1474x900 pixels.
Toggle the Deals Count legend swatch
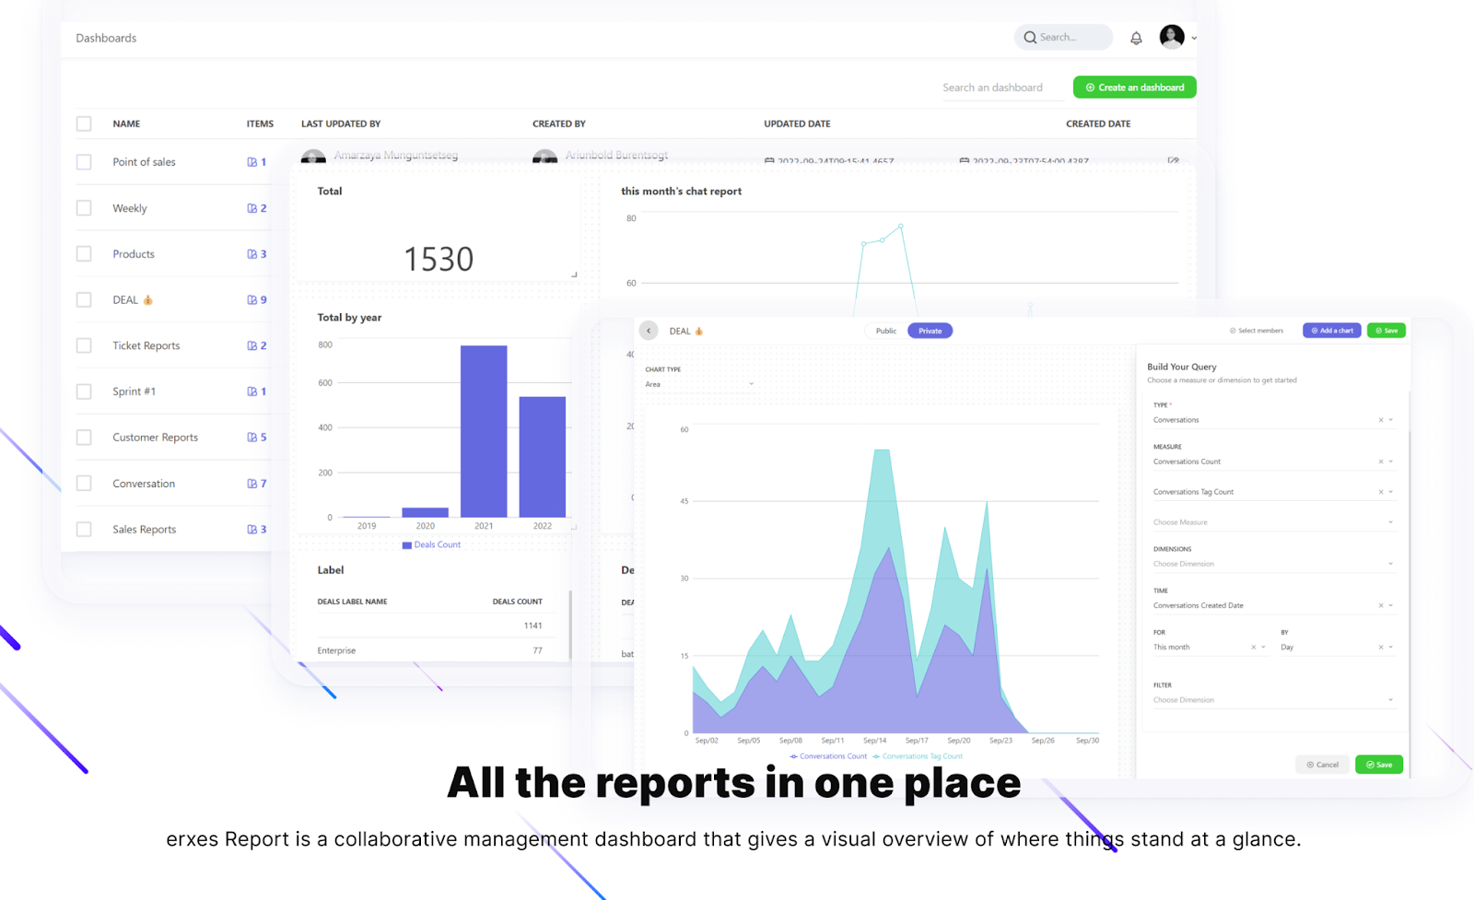(407, 545)
